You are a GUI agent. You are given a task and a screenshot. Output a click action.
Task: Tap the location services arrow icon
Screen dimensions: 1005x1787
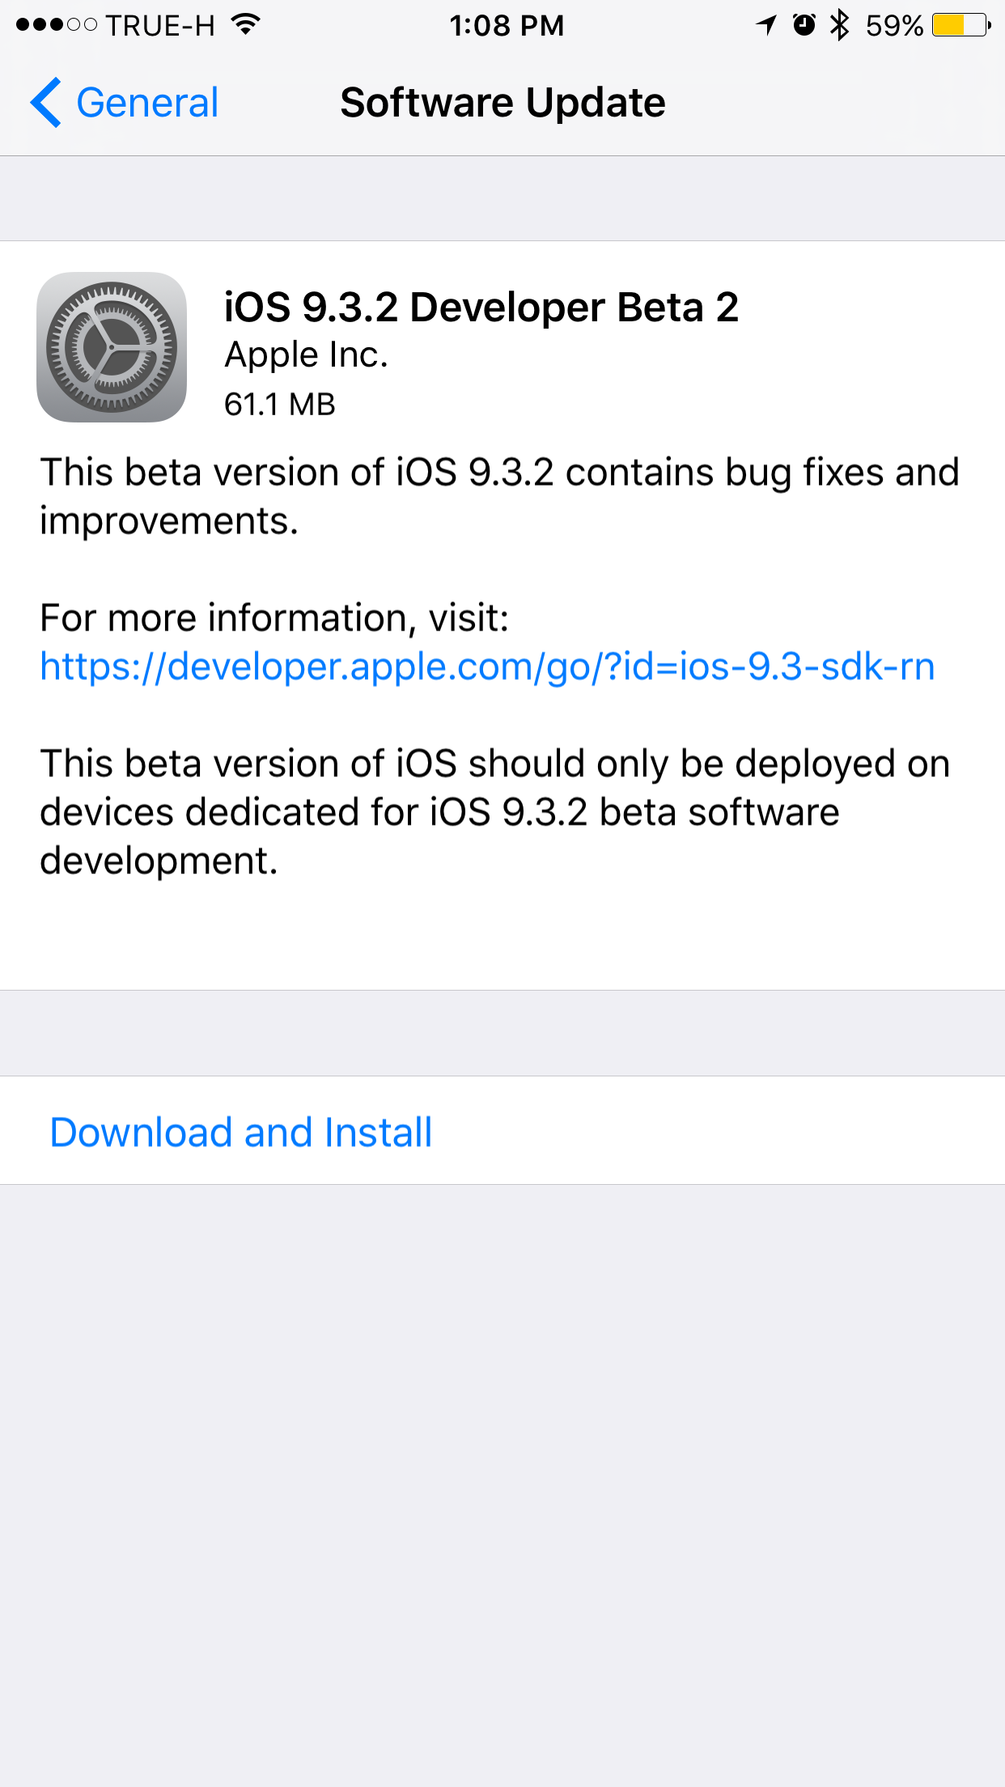click(x=766, y=25)
